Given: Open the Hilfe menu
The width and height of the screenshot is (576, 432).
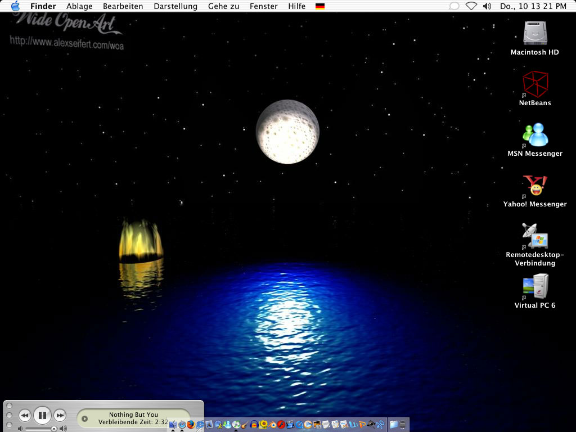Looking at the screenshot, I should pyautogui.click(x=297, y=6).
